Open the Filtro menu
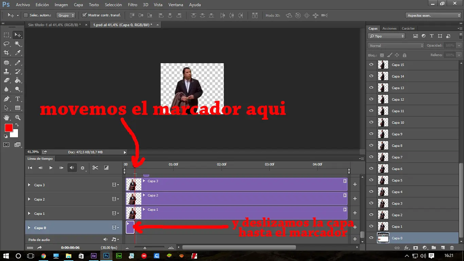Image resolution: width=464 pixels, height=261 pixels. 132,5
